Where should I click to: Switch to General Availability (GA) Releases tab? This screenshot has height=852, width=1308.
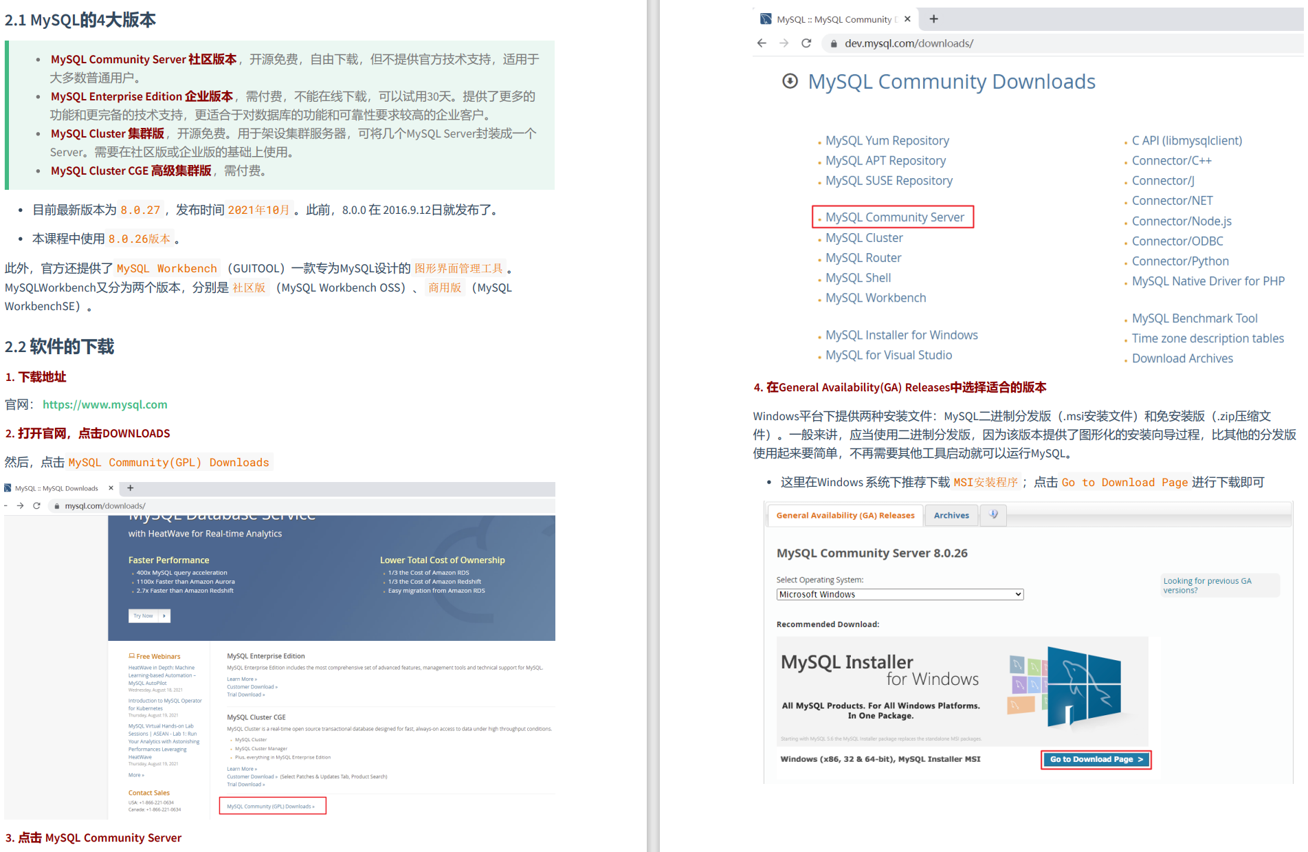point(845,515)
